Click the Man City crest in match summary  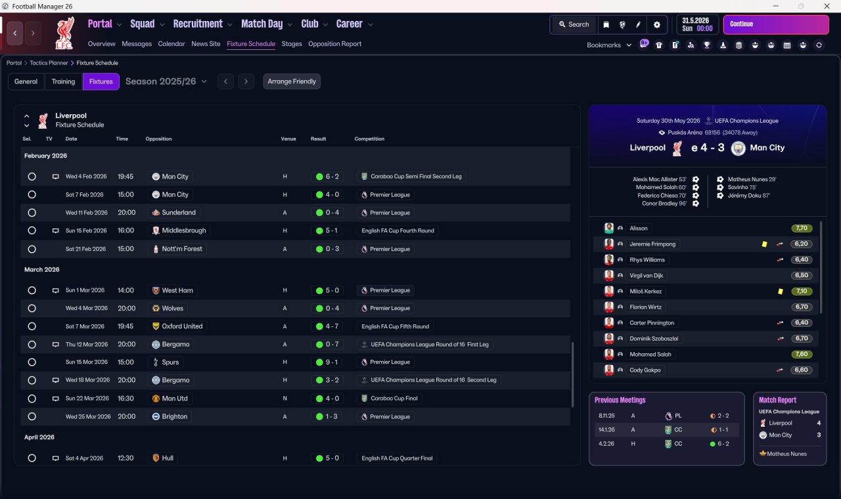(738, 148)
